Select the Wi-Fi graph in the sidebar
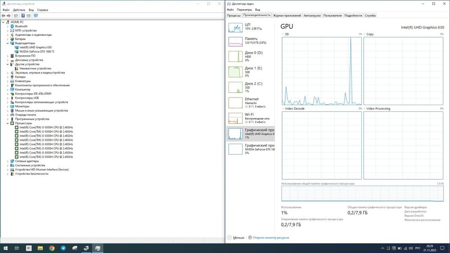450x253 pixels. [x=250, y=118]
